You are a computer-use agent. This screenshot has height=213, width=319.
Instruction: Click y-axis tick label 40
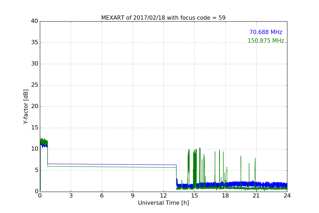coord(34,21)
